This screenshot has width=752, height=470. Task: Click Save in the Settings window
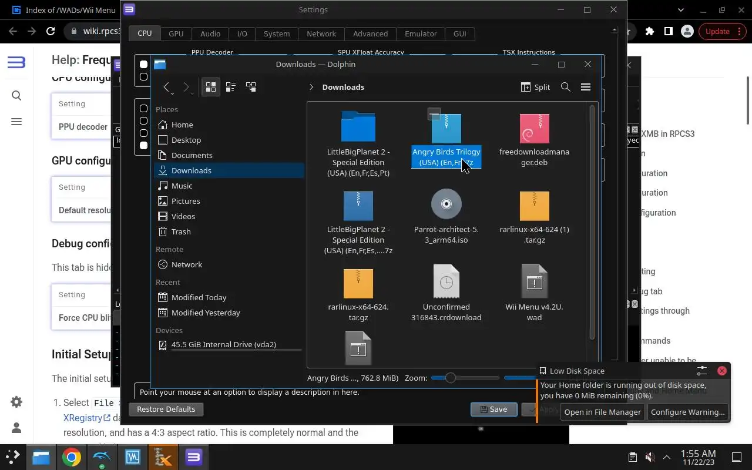[493, 409]
